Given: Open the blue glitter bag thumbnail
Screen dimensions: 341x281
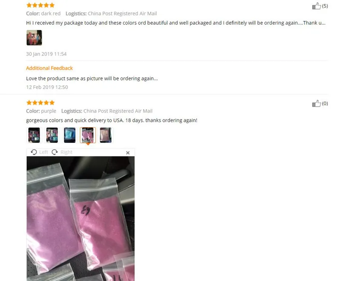Looking at the screenshot, I should pyautogui.click(x=70, y=135).
